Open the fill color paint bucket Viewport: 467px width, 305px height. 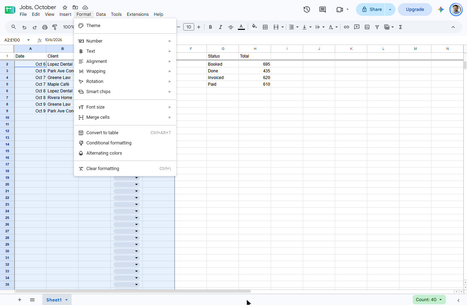click(x=254, y=27)
